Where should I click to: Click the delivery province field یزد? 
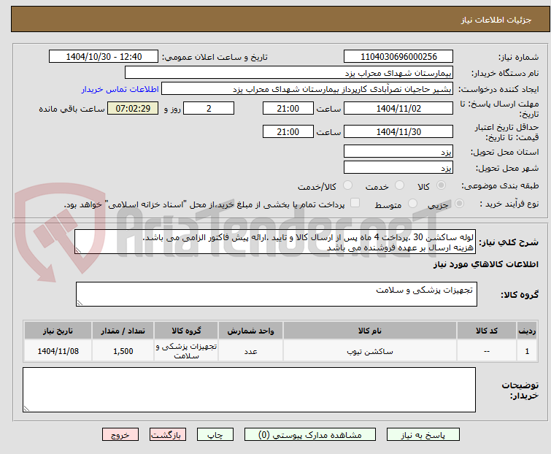[398, 151]
